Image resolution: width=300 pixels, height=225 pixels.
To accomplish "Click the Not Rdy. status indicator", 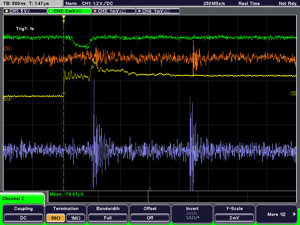I will coord(288,4).
